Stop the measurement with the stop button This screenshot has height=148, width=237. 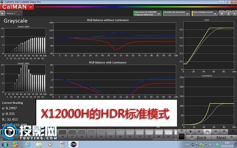click(190, 132)
